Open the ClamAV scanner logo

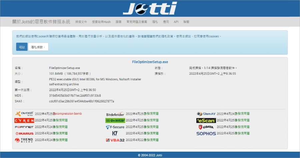click(x=206, y=114)
